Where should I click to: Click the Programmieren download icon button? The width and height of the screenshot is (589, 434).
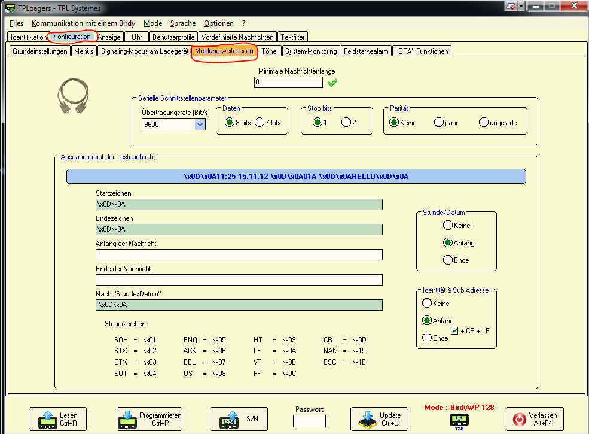click(149, 419)
